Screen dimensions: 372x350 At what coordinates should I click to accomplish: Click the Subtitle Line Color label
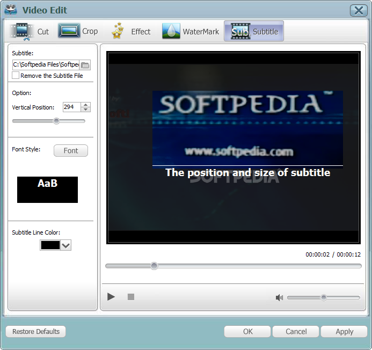pos(36,232)
